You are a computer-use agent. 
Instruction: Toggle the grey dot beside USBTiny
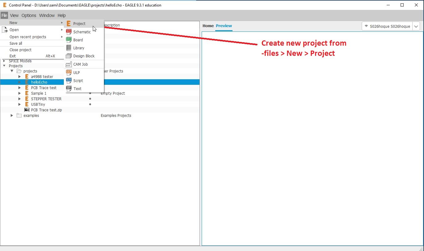pyautogui.click(x=90, y=104)
